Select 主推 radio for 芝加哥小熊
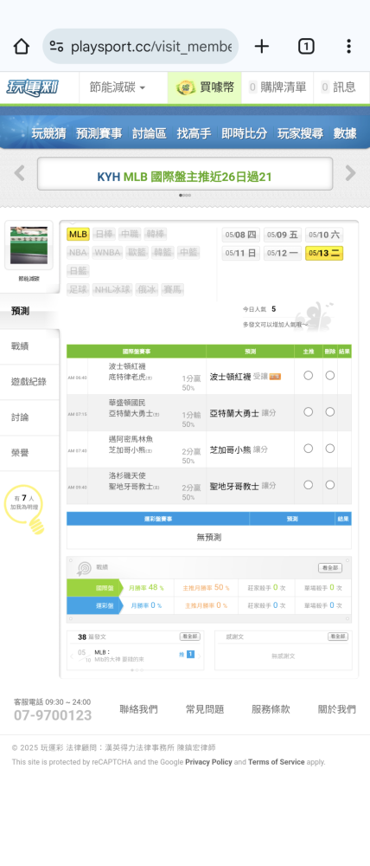 (309, 449)
